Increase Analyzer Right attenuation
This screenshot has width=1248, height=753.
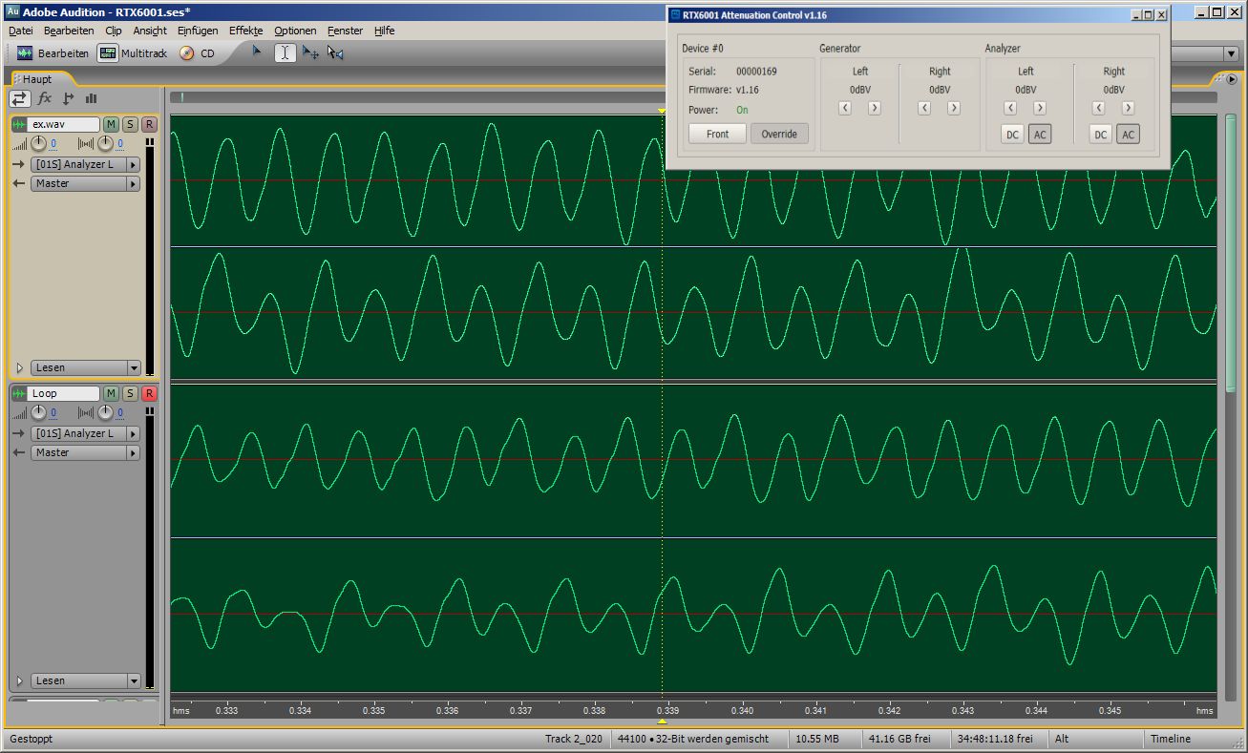(x=1128, y=108)
